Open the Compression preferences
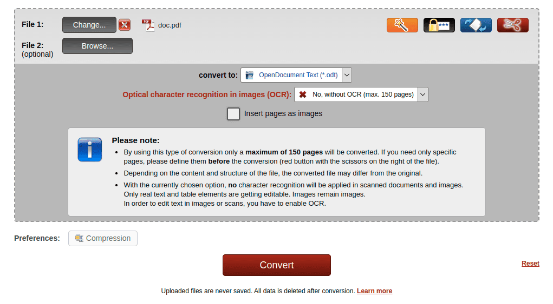This screenshot has width=553, height=304. coord(102,238)
